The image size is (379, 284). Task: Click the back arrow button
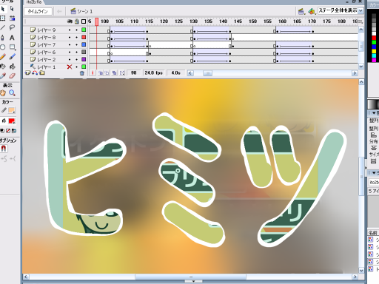(59, 11)
